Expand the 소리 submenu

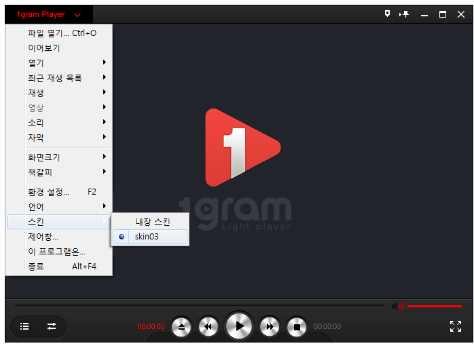tap(59, 122)
